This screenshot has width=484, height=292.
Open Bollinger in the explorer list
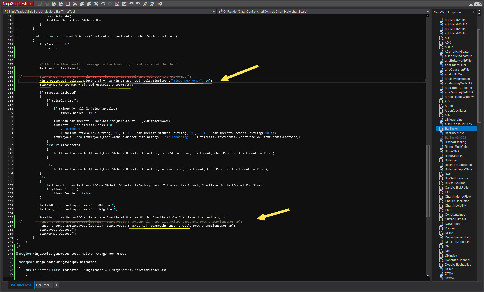point(451,160)
